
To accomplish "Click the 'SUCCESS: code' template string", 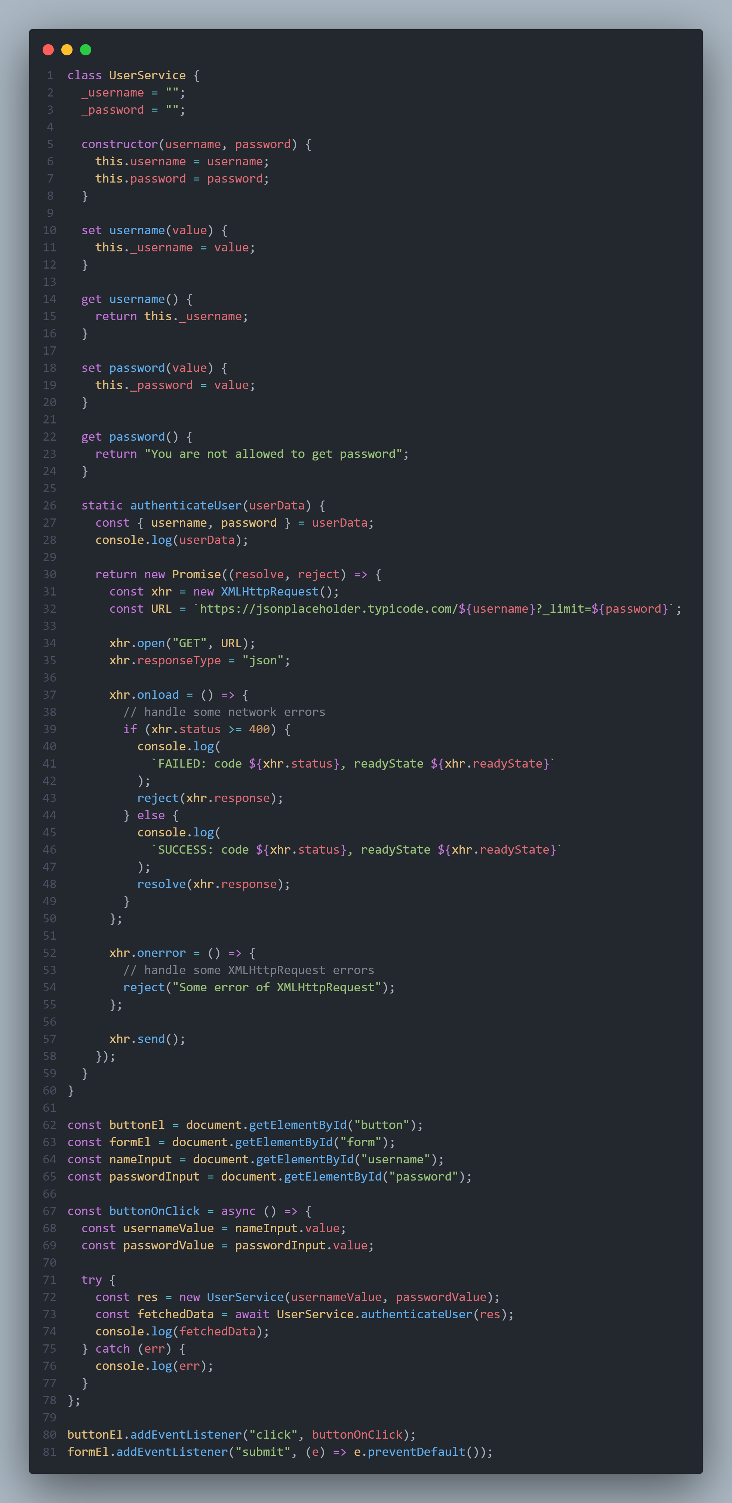I will tap(357, 850).
